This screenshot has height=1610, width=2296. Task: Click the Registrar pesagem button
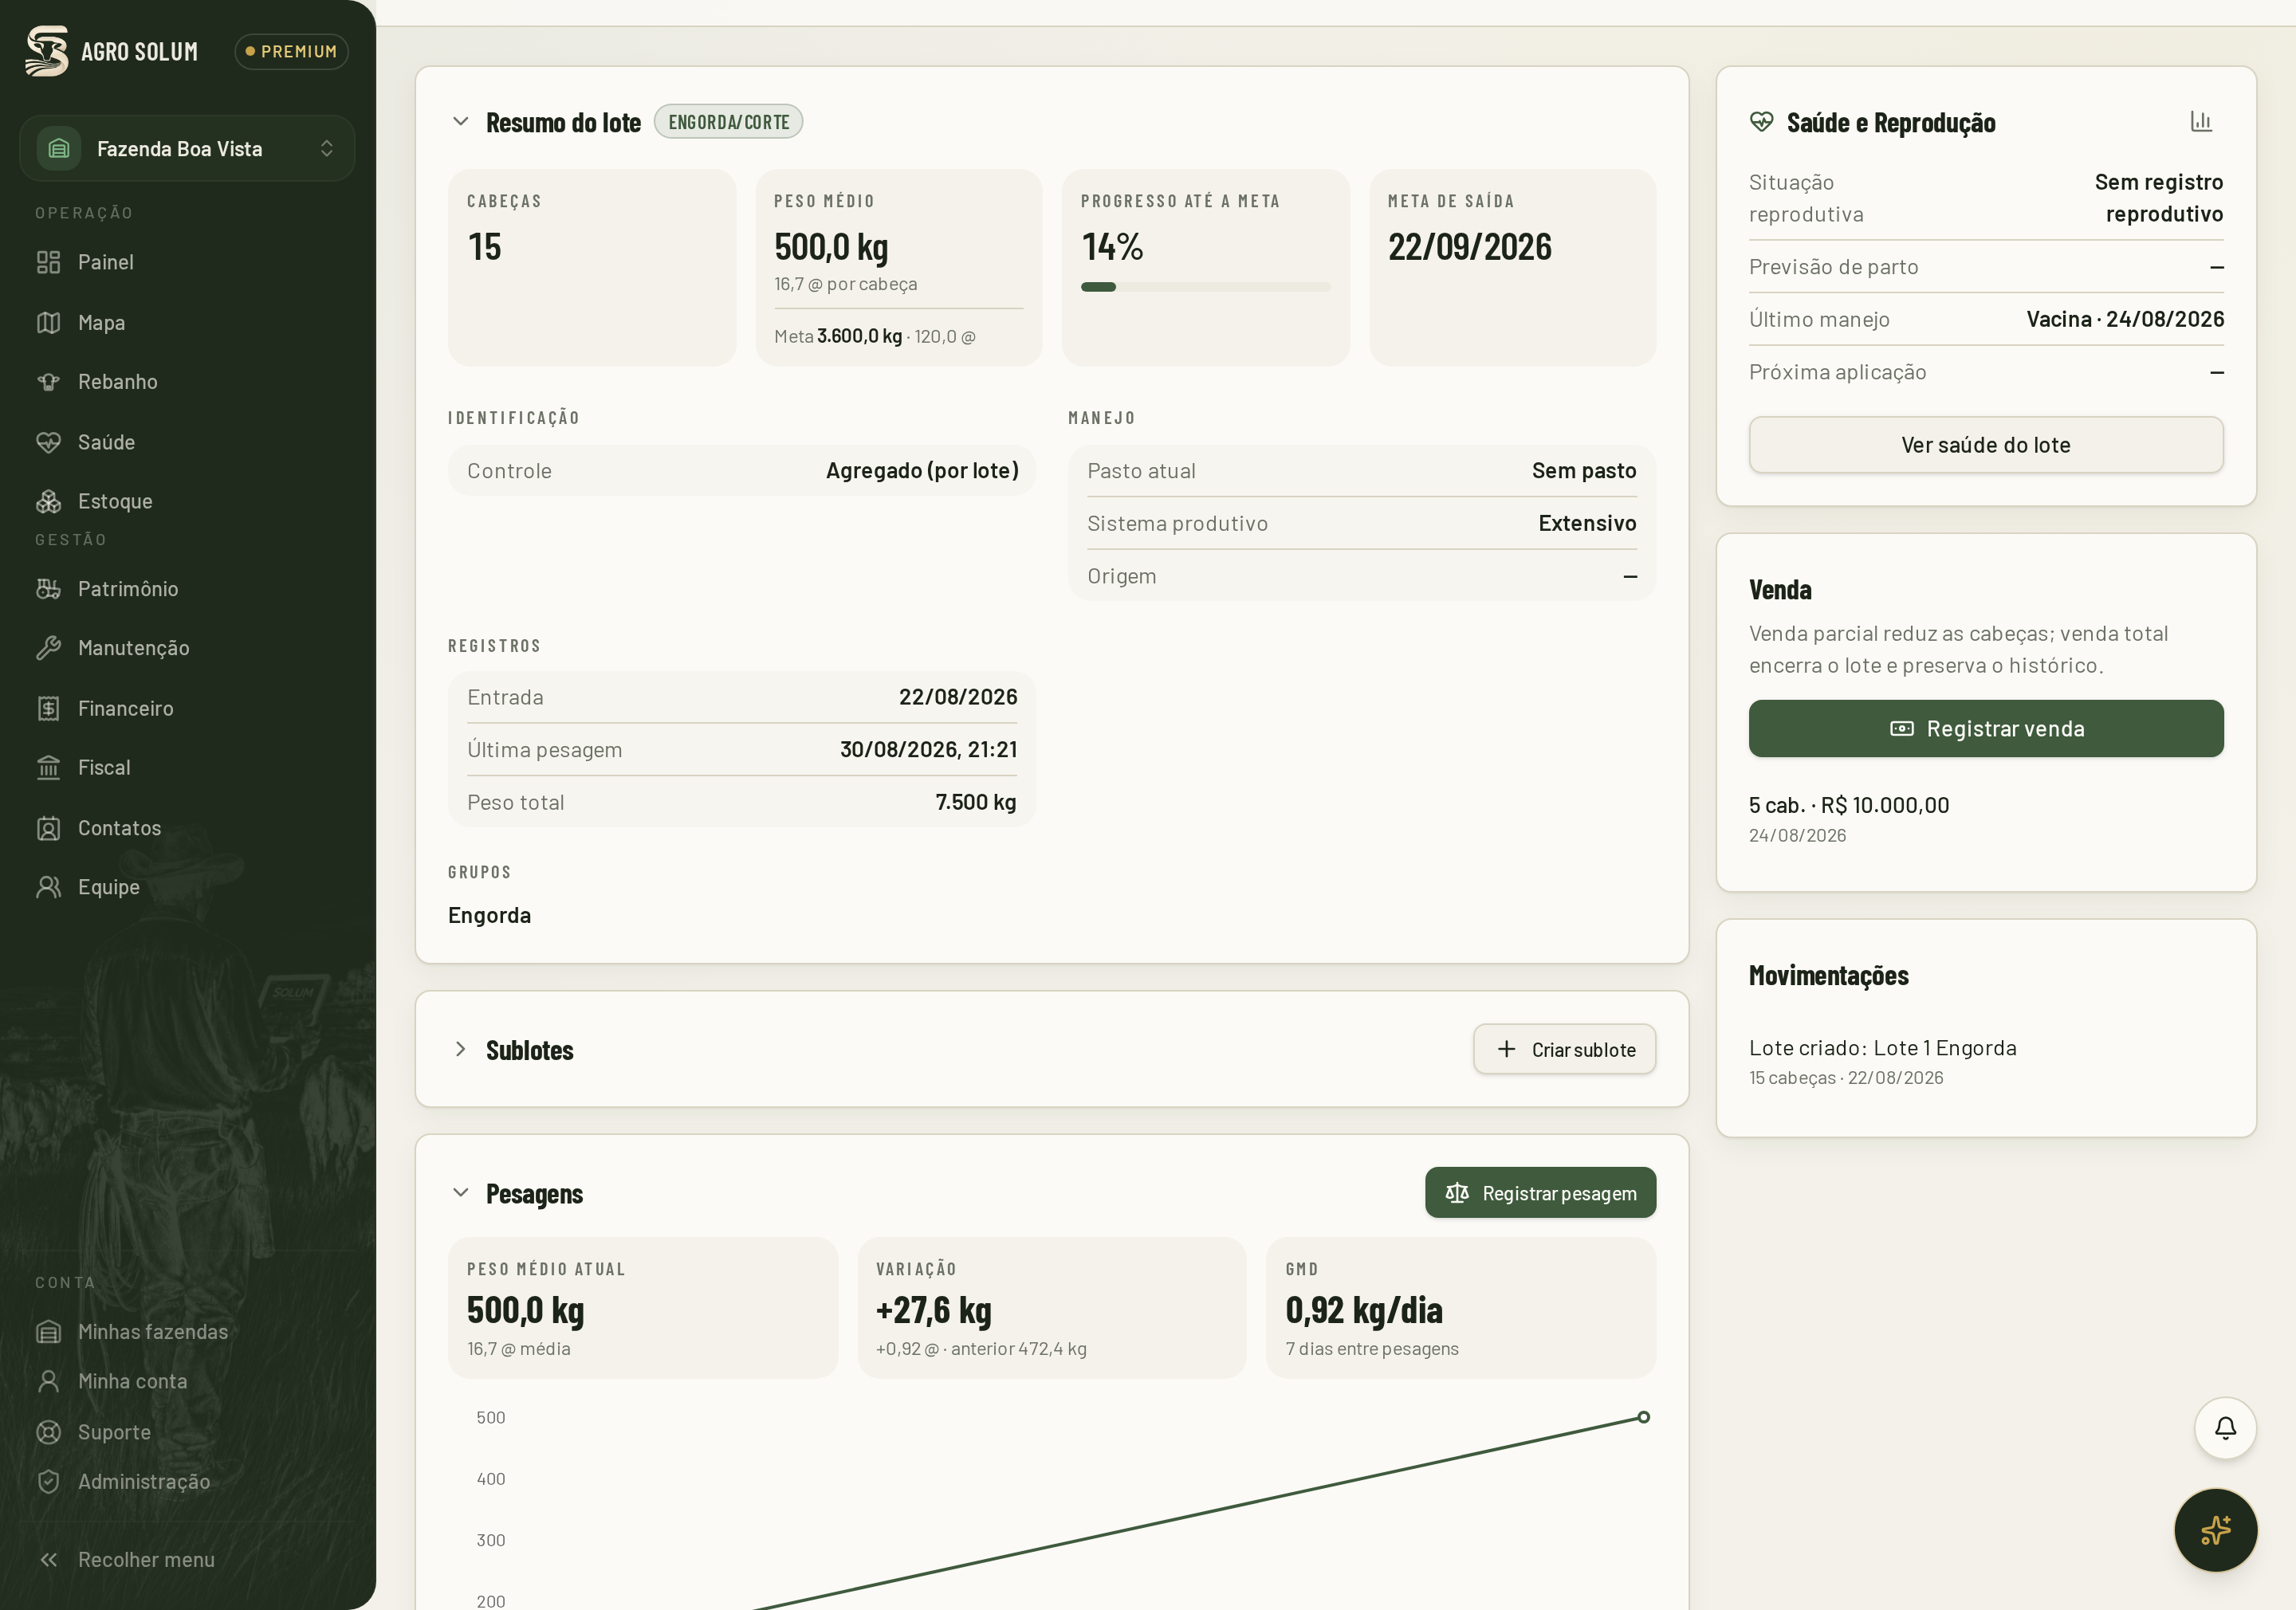tap(1540, 1193)
